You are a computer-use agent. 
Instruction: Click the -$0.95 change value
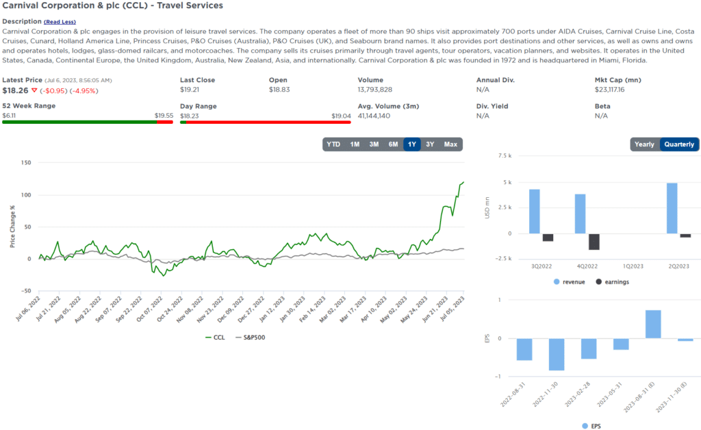53,91
